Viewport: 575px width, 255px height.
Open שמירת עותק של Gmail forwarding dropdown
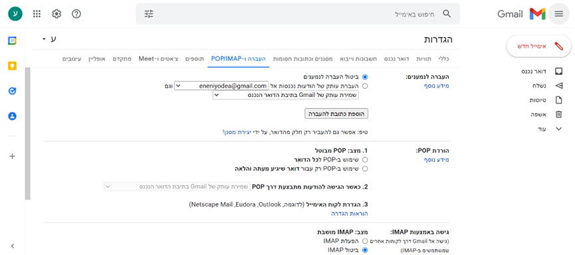pos(286,95)
